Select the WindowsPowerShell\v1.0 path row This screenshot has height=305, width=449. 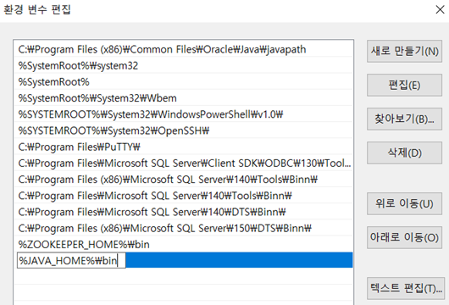click(x=183, y=114)
